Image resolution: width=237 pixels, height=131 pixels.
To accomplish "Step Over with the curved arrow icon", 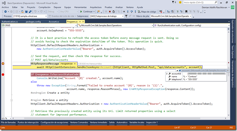I will pos(131,11).
